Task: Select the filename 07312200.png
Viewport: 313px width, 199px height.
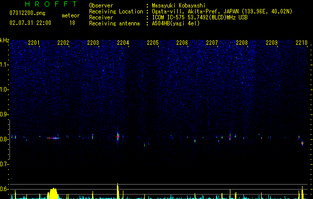Action: 27,13
